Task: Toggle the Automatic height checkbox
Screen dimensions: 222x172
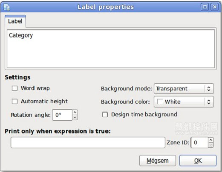Action: (x=14, y=102)
